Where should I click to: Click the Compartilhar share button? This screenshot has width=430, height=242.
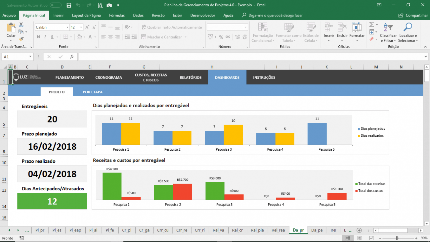click(413, 15)
